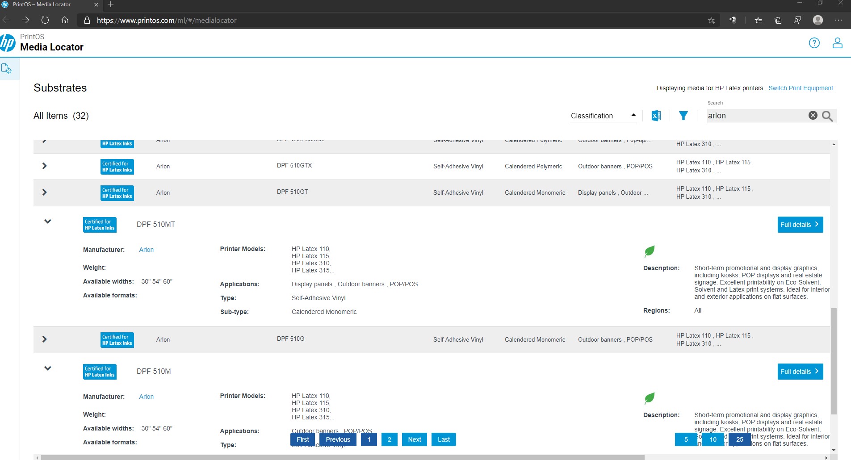The image size is (851, 460).
Task: View site lock security info
Action: point(87,20)
